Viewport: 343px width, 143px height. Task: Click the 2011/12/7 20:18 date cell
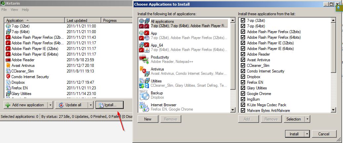(x=80, y=66)
